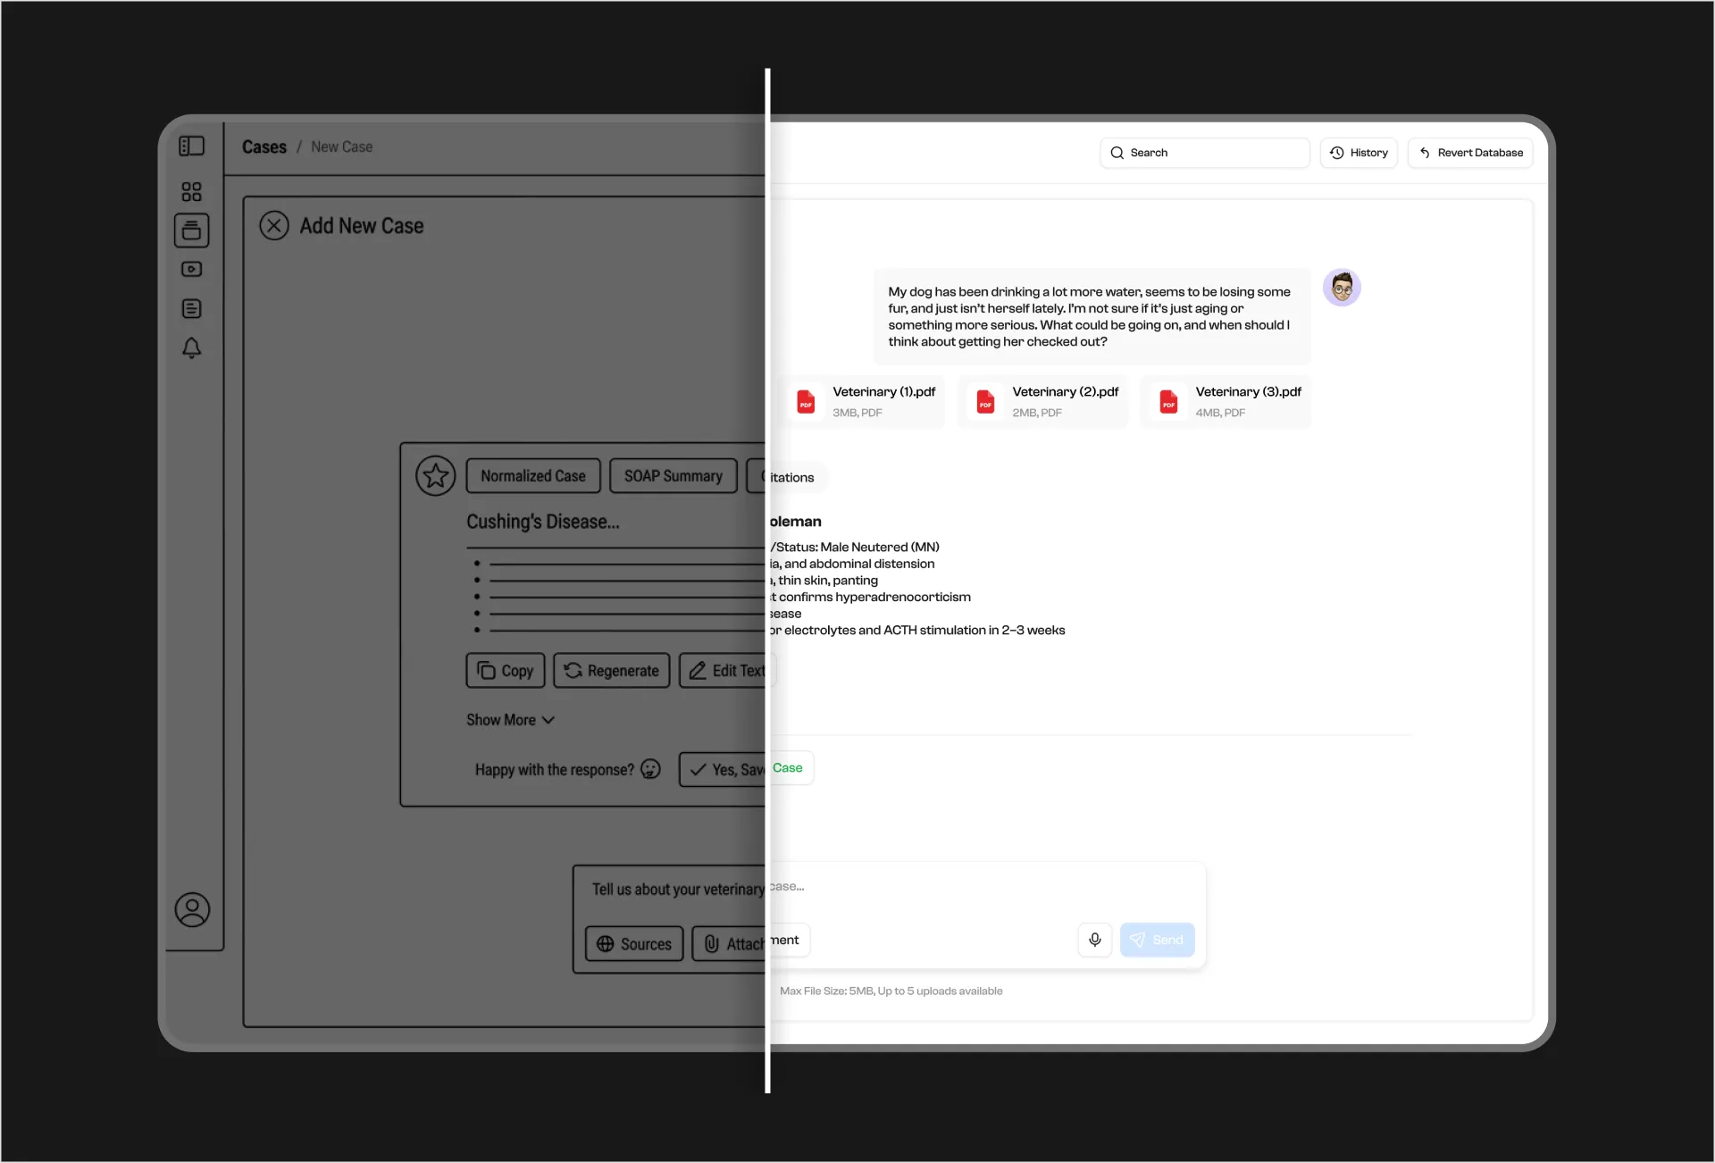Click the Attachment button
This screenshot has height=1163, width=1715.
750,942
